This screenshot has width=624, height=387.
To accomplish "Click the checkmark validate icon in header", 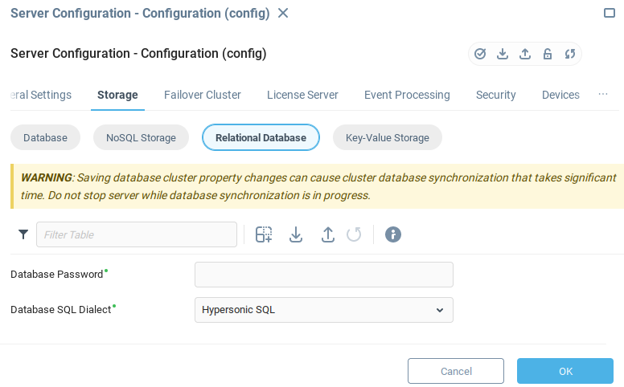I will (480, 54).
